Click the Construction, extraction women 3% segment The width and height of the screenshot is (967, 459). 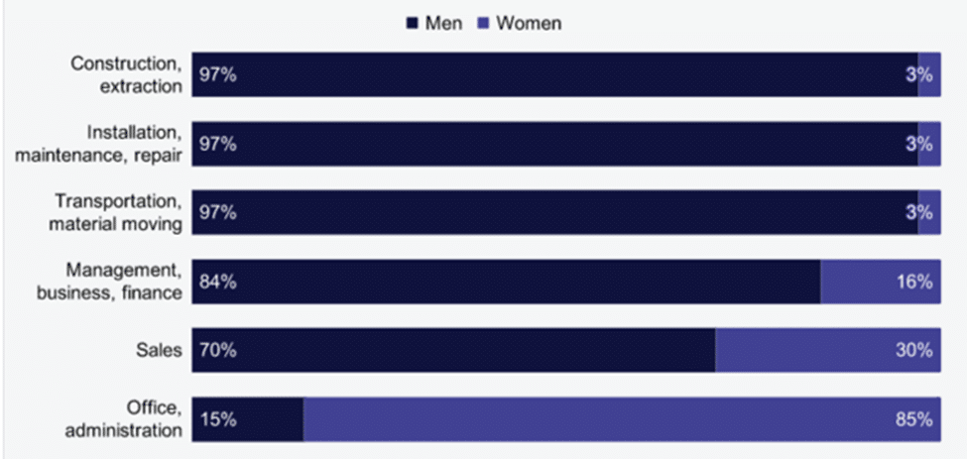coord(929,74)
